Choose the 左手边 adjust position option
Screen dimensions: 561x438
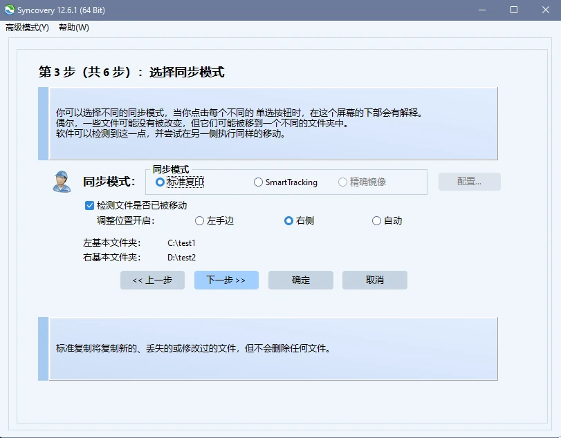pyautogui.click(x=214, y=221)
